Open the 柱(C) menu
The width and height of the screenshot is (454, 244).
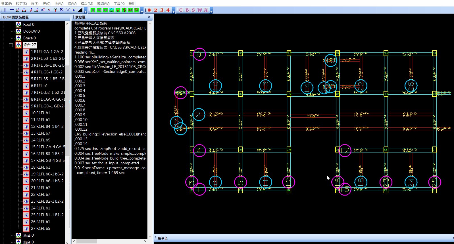[47, 3]
